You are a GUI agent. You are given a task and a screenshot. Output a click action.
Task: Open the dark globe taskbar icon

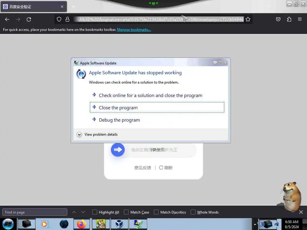(64, 224)
